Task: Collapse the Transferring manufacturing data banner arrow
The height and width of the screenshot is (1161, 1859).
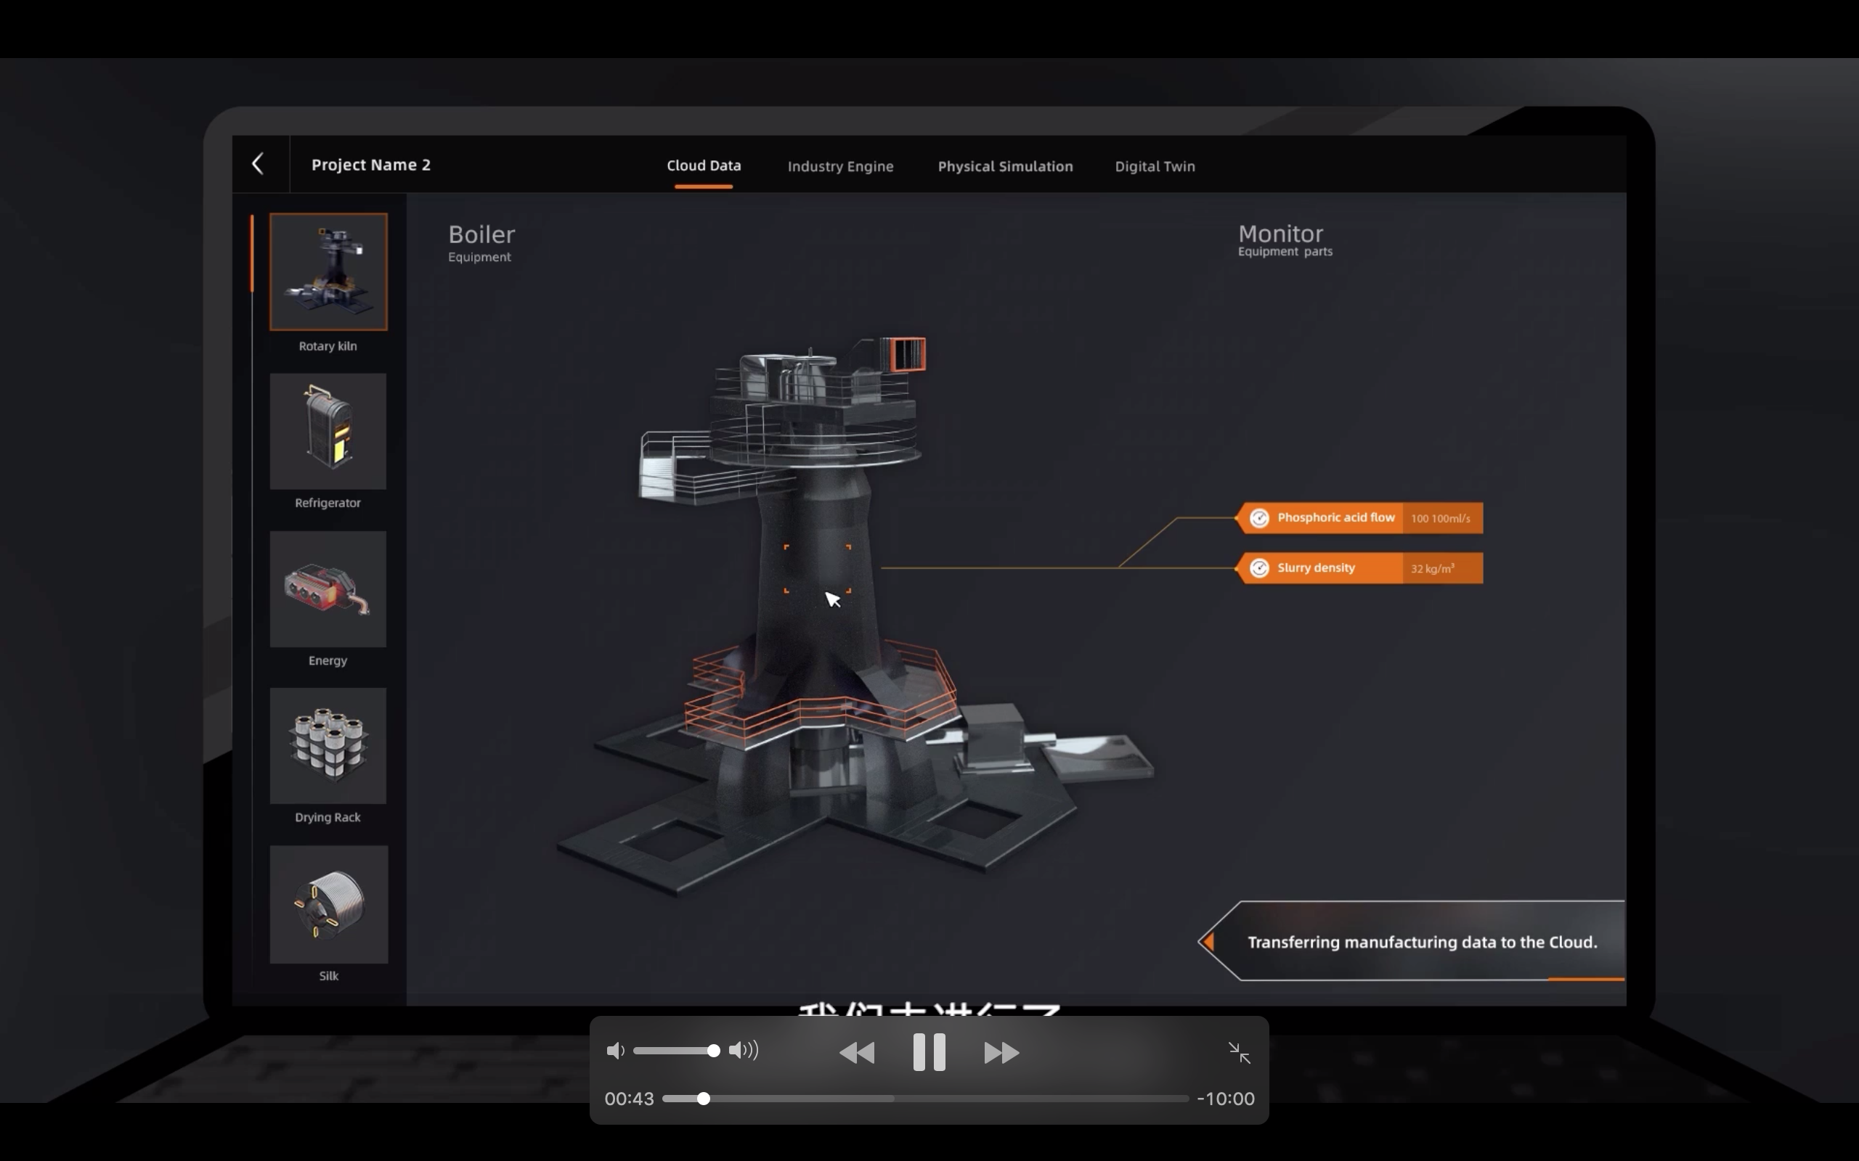Action: [1208, 941]
